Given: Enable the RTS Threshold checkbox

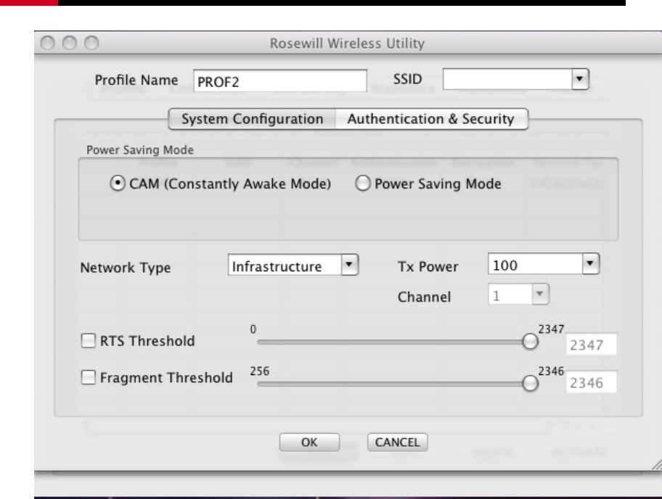Looking at the screenshot, I should click(x=89, y=340).
